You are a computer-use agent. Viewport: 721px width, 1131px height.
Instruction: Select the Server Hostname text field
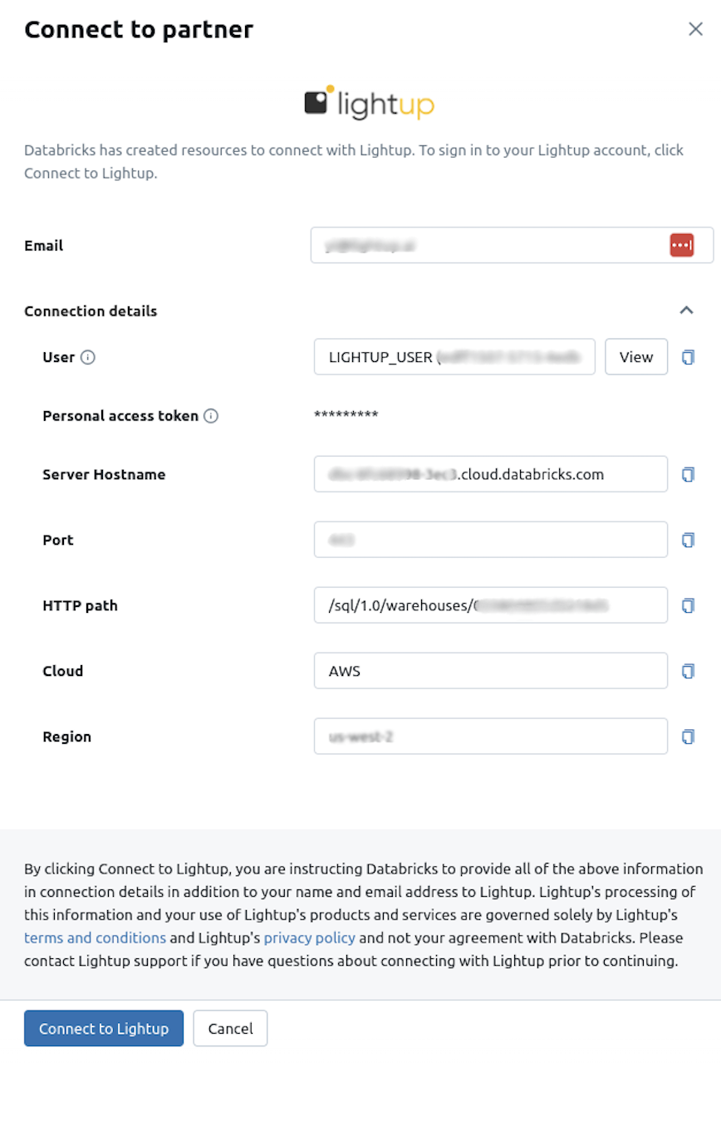pos(490,474)
